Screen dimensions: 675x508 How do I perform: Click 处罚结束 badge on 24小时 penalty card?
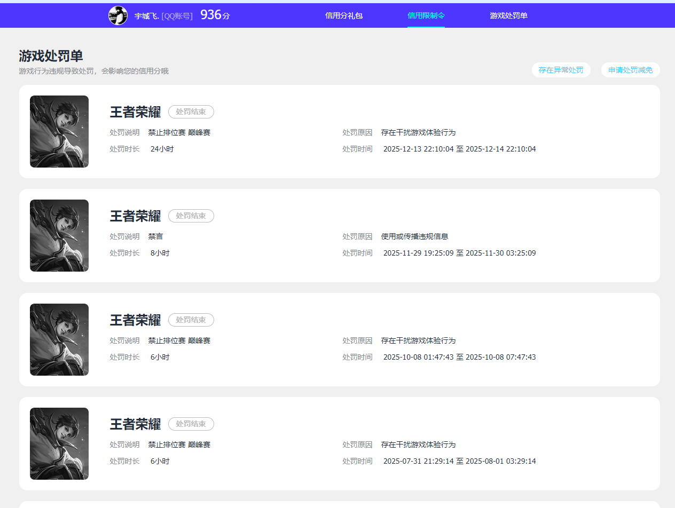click(191, 112)
